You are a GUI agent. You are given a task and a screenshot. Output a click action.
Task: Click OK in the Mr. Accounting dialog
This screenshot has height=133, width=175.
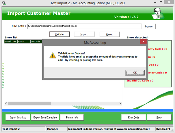(135, 73)
